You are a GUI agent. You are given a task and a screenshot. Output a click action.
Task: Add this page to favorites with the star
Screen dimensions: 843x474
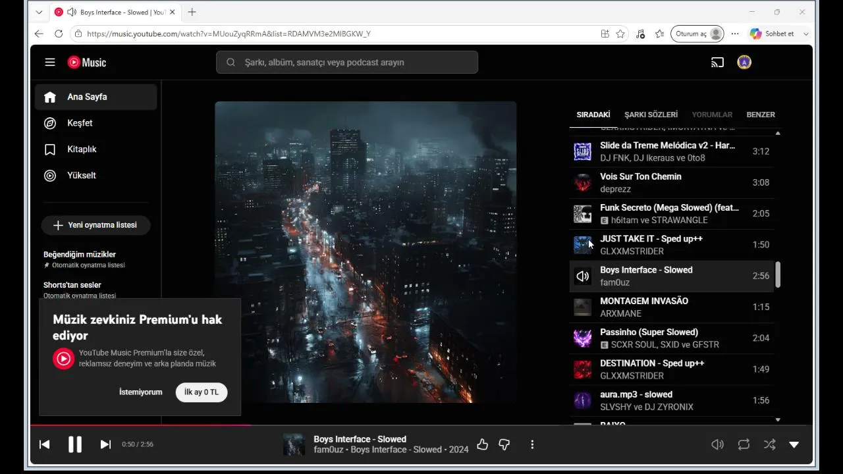[x=620, y=34]
